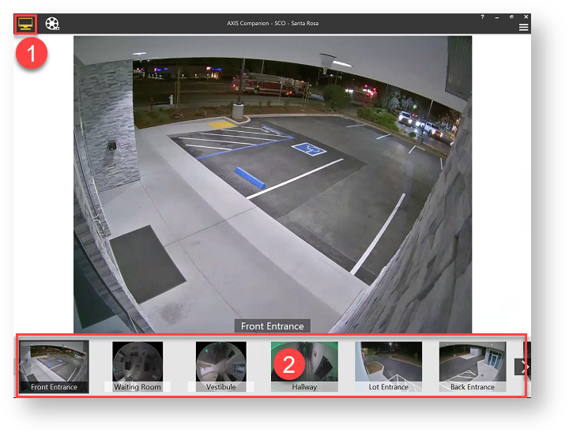569x436 pixels.
Task: Open the Live View monitor icon
Action: (25, 24)
